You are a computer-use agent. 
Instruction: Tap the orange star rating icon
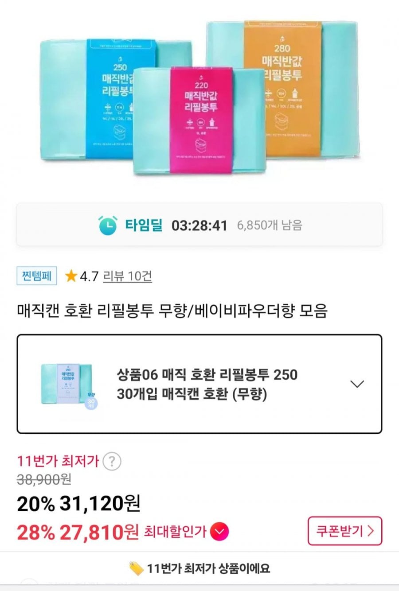pos(70,276)
